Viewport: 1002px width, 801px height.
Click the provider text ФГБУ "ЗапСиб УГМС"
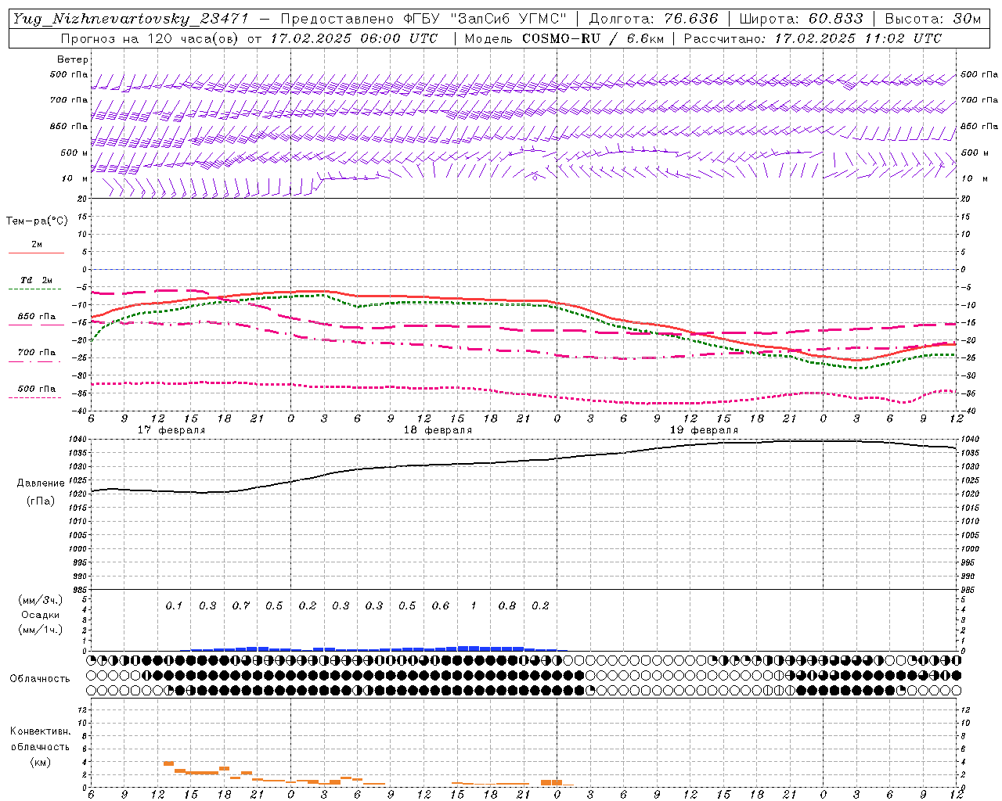pyautogui.click(x=483, y=19)
